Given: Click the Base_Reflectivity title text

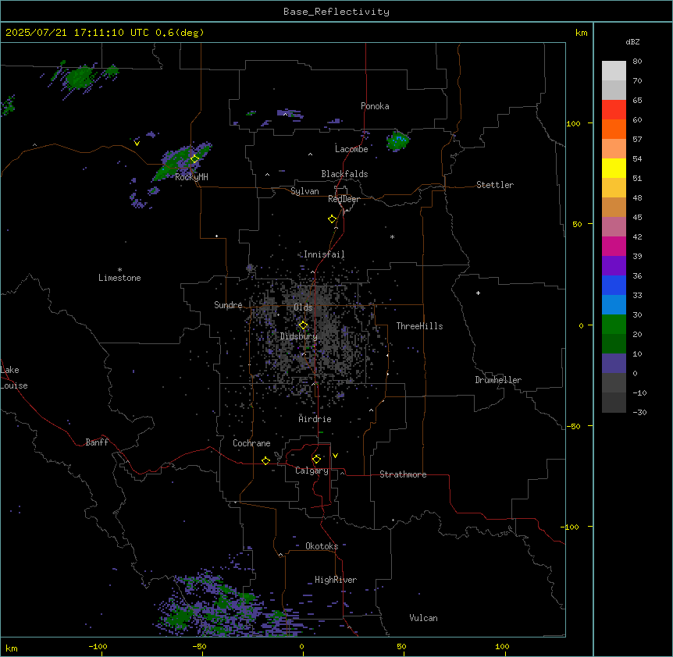Looking at the screenshot, I should (x=336, y=12).
